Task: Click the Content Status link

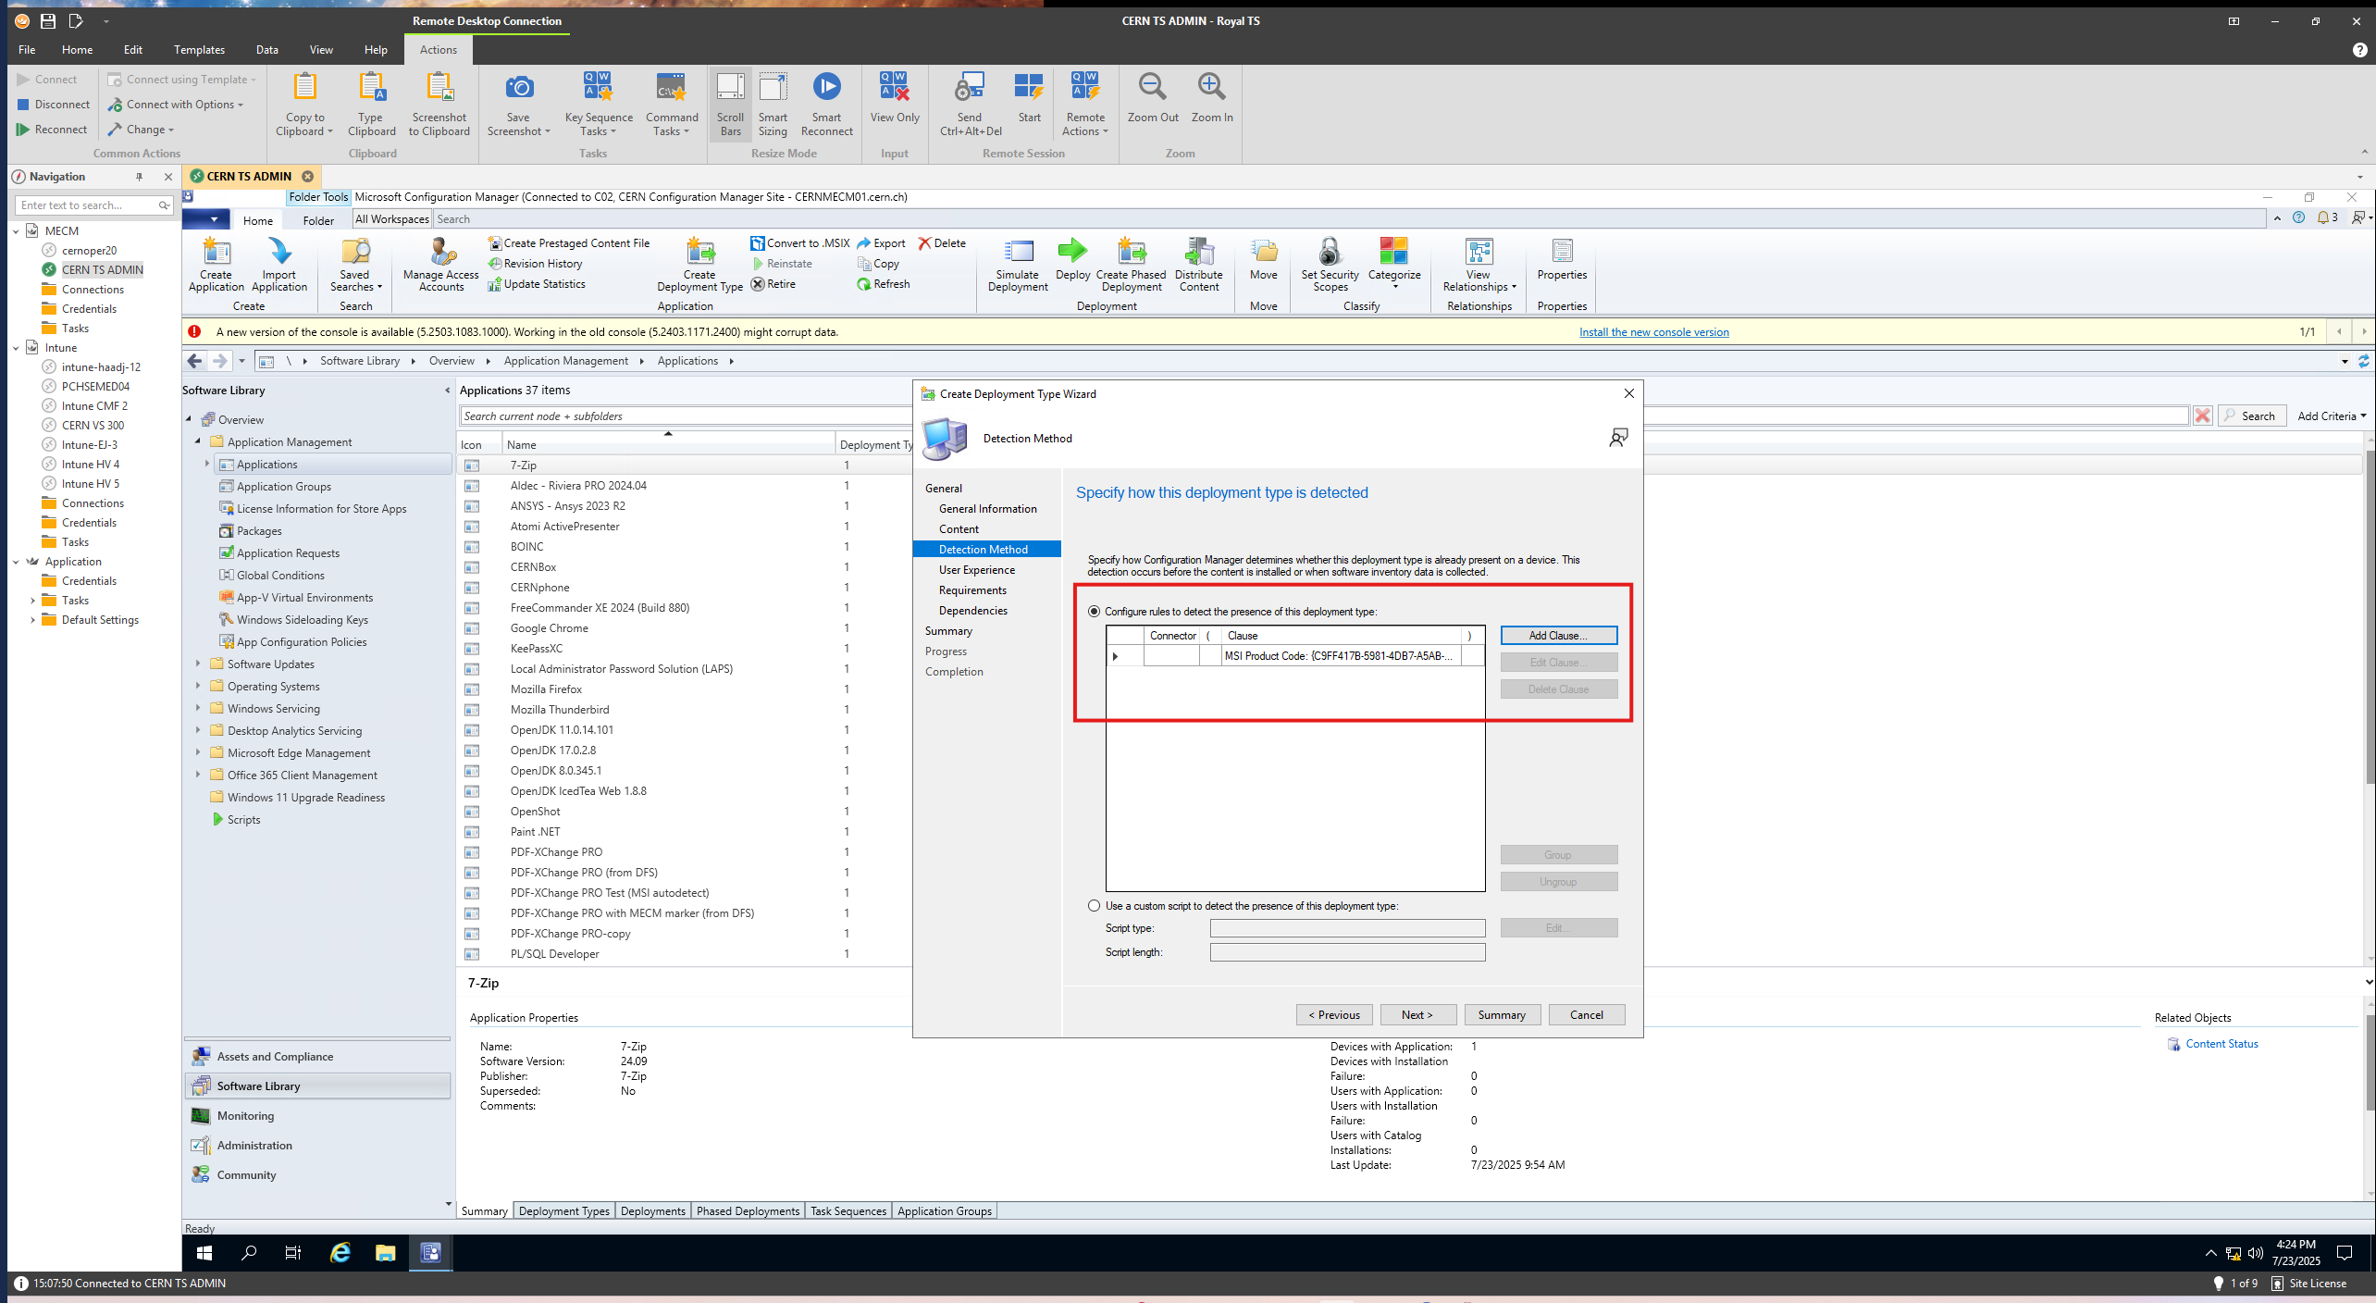Action: (2221, 1044)
